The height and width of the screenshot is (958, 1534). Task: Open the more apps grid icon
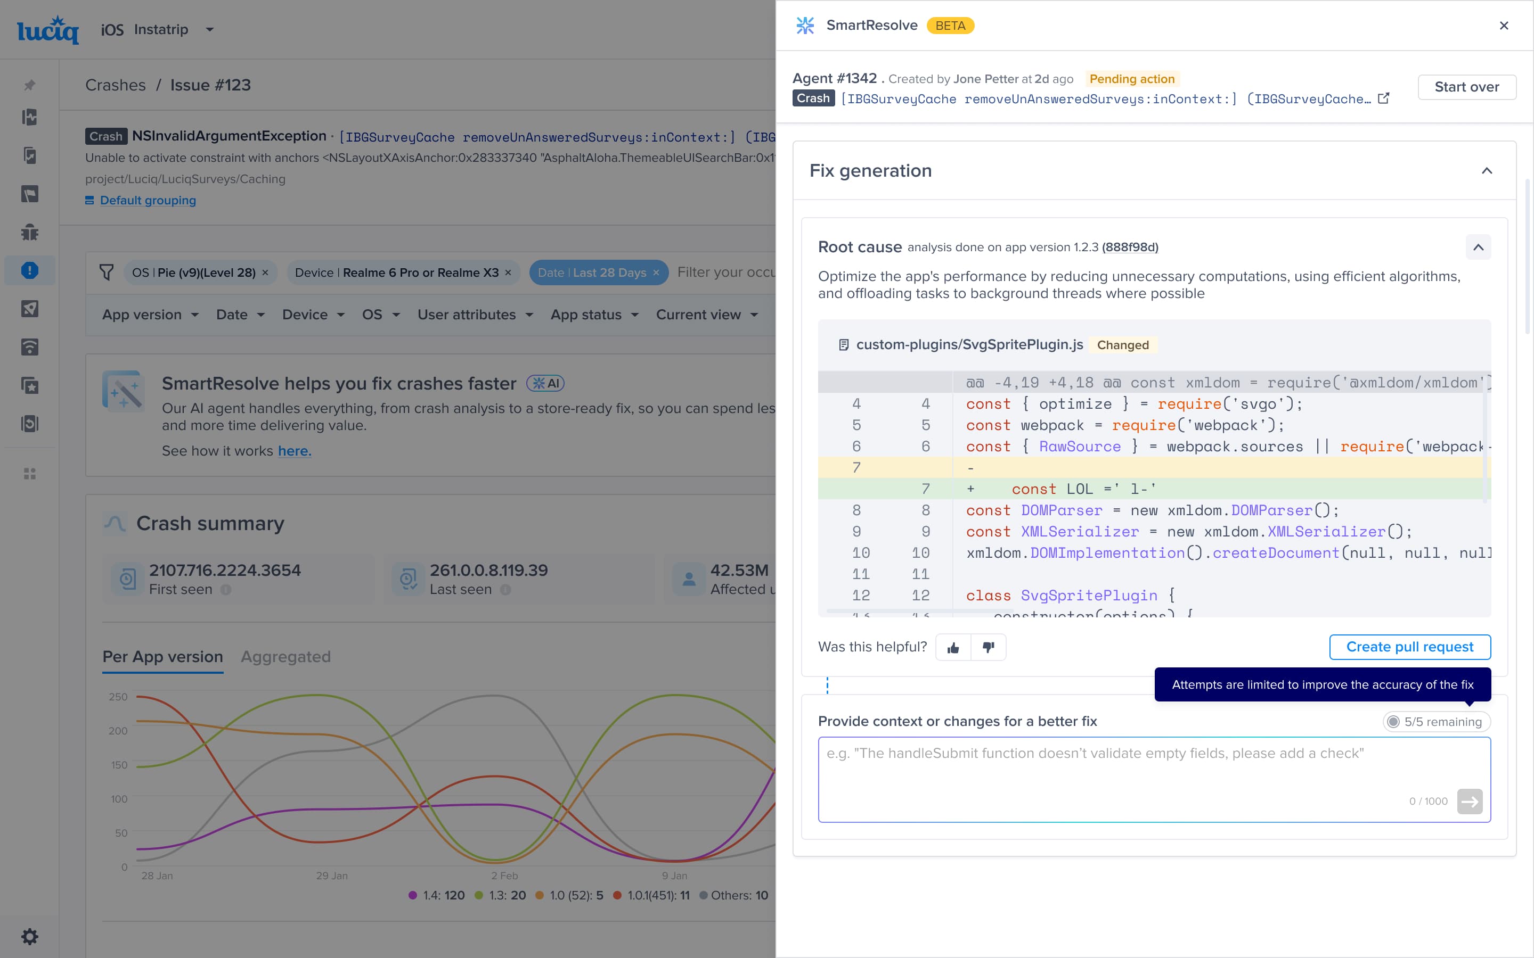coord(29,474)
